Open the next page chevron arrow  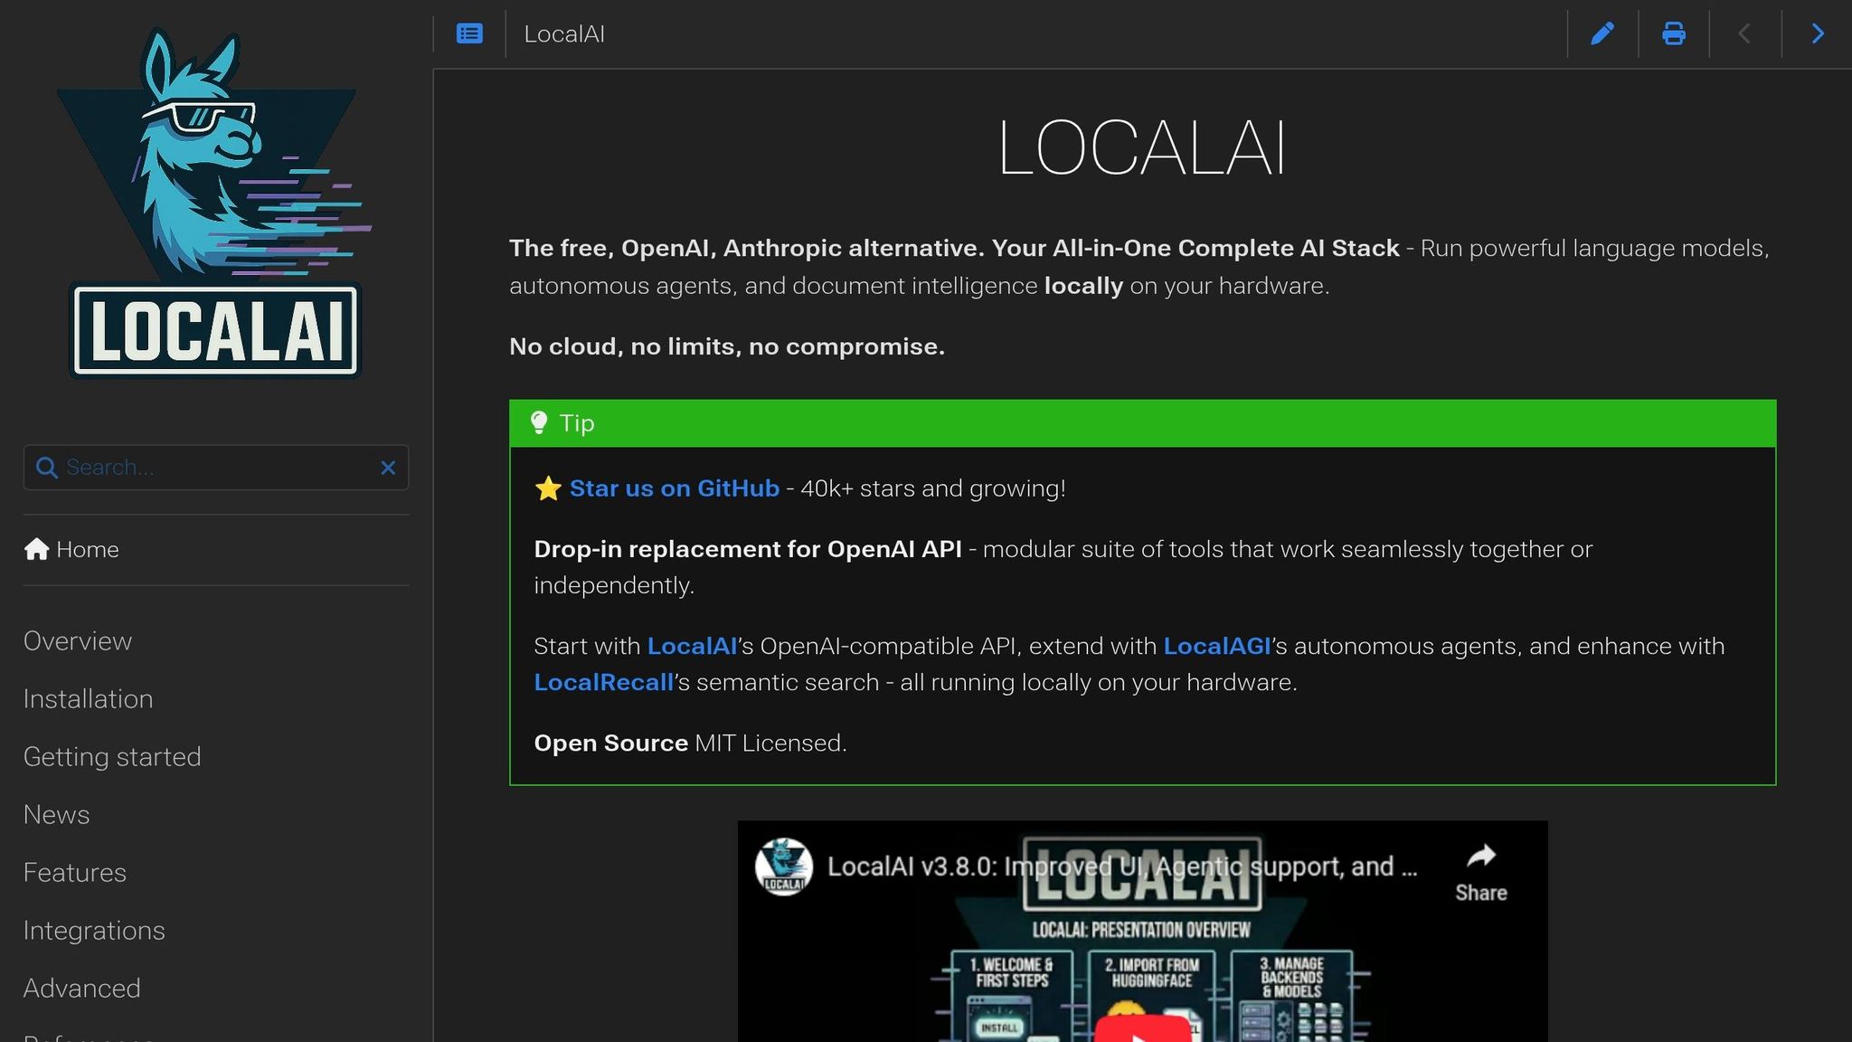click(1818, 33)
